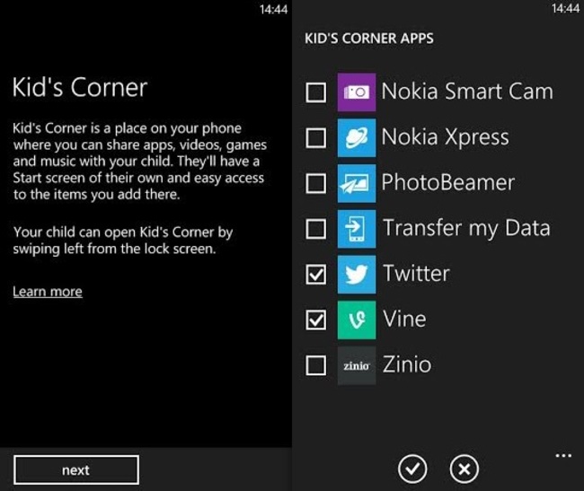Viewport: 584px width, 491px height.
Task: Confirm selection with the checkmark button
Action: pyautogui.click(x=412, y=469)
